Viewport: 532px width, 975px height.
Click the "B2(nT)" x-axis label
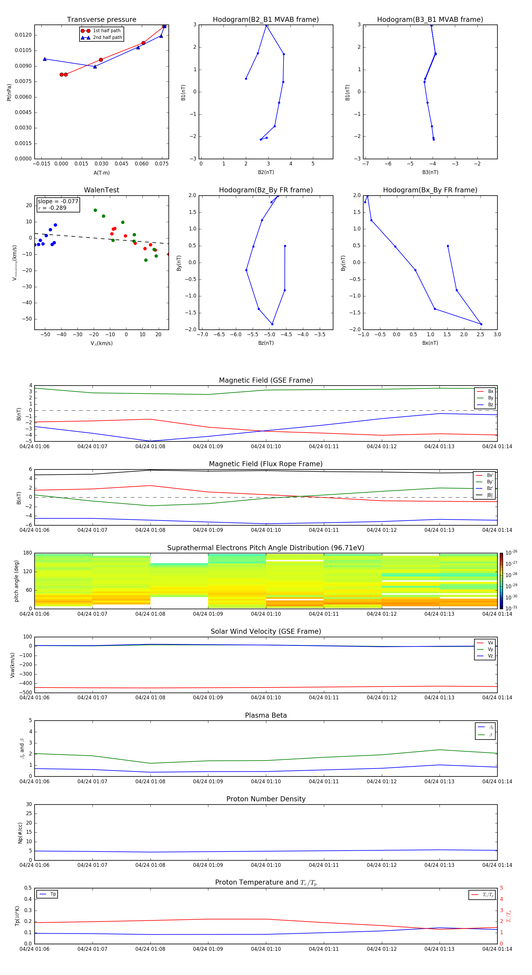coord(266,172)
